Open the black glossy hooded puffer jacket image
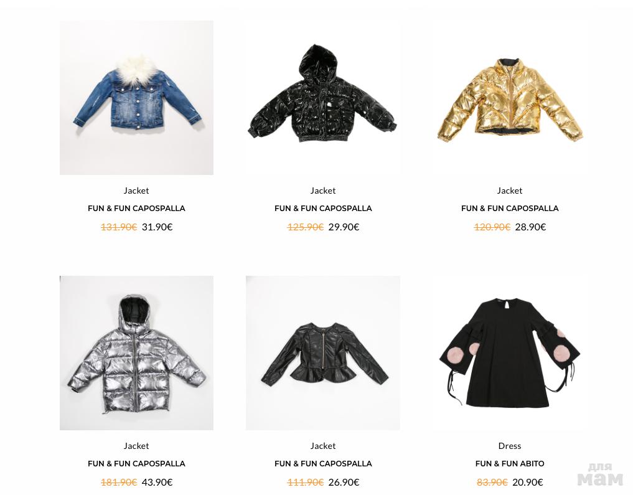This screenshot has height=495, width=633. 323,98
